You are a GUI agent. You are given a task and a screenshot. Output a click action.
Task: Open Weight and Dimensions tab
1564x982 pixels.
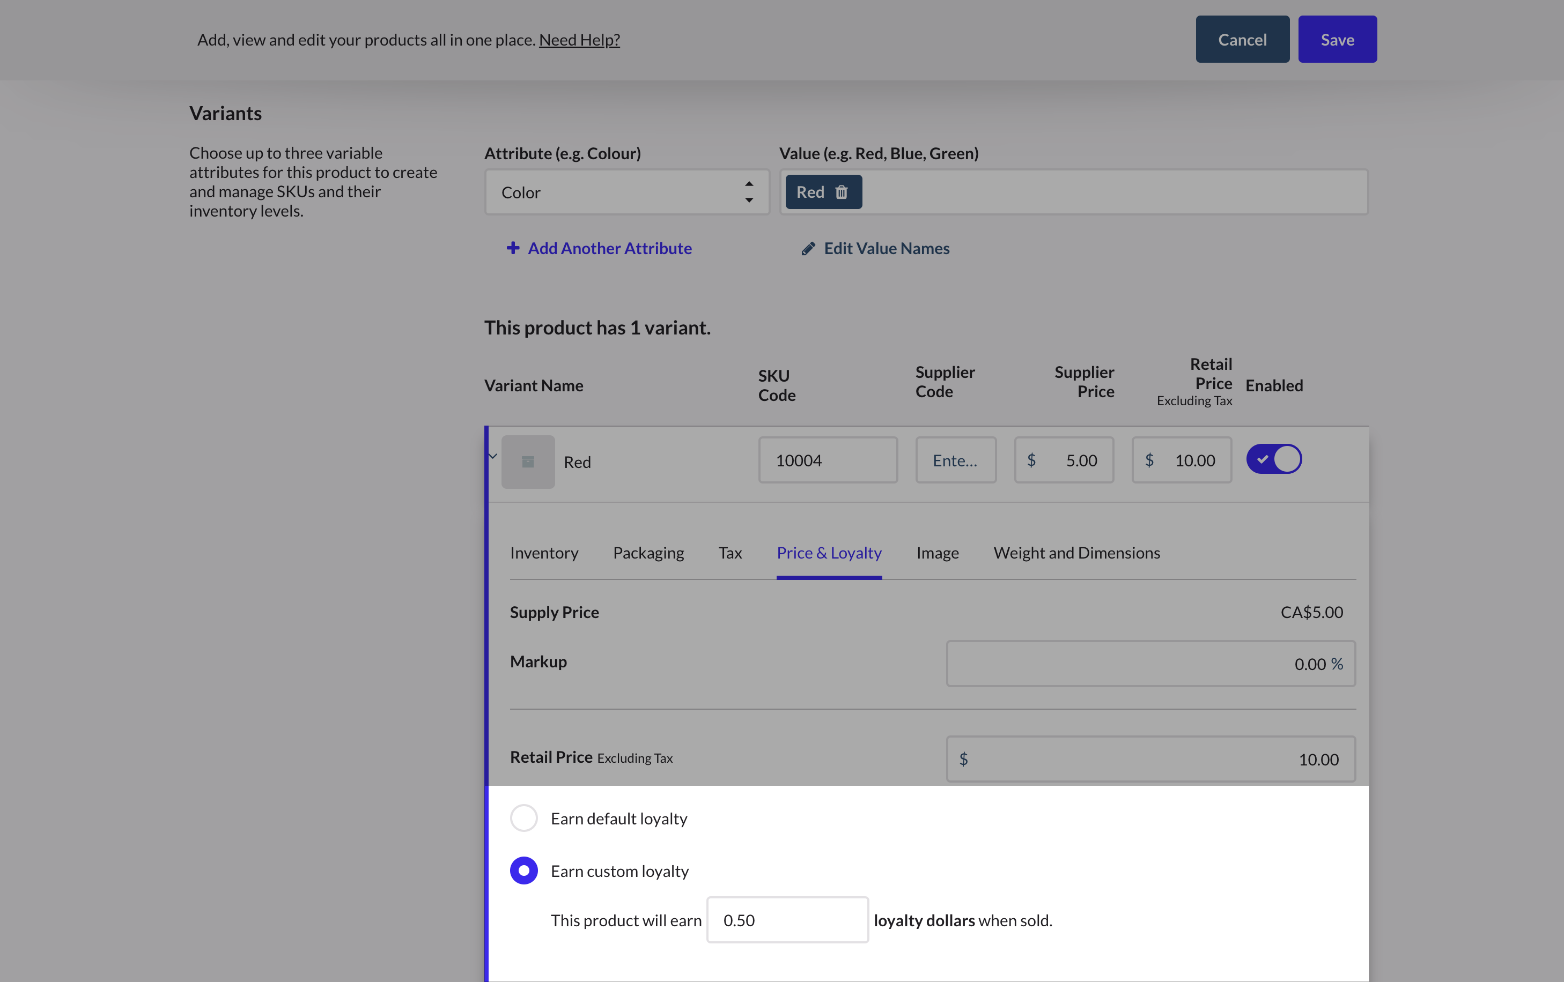click(1076, 553)
